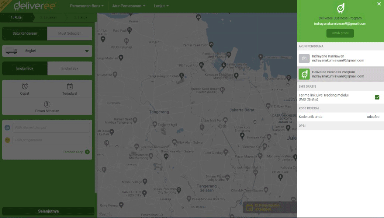
Task: Click the Pilih Alamat Jemput input field
Action: click(x=51, y=127)
